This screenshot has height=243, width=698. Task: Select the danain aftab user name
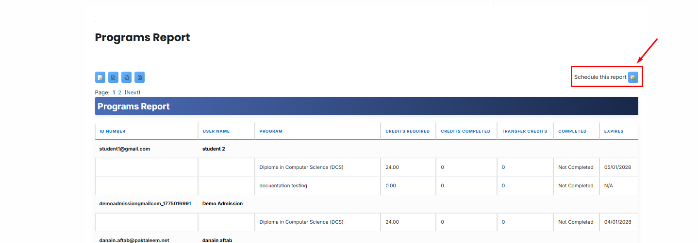coord(218,240)
